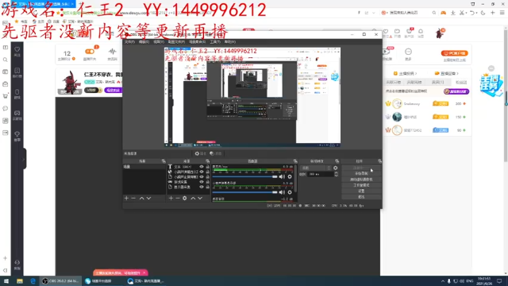
Task: Click heart follow icon in Douyu dark sidebar
Action: pos(17,49)
